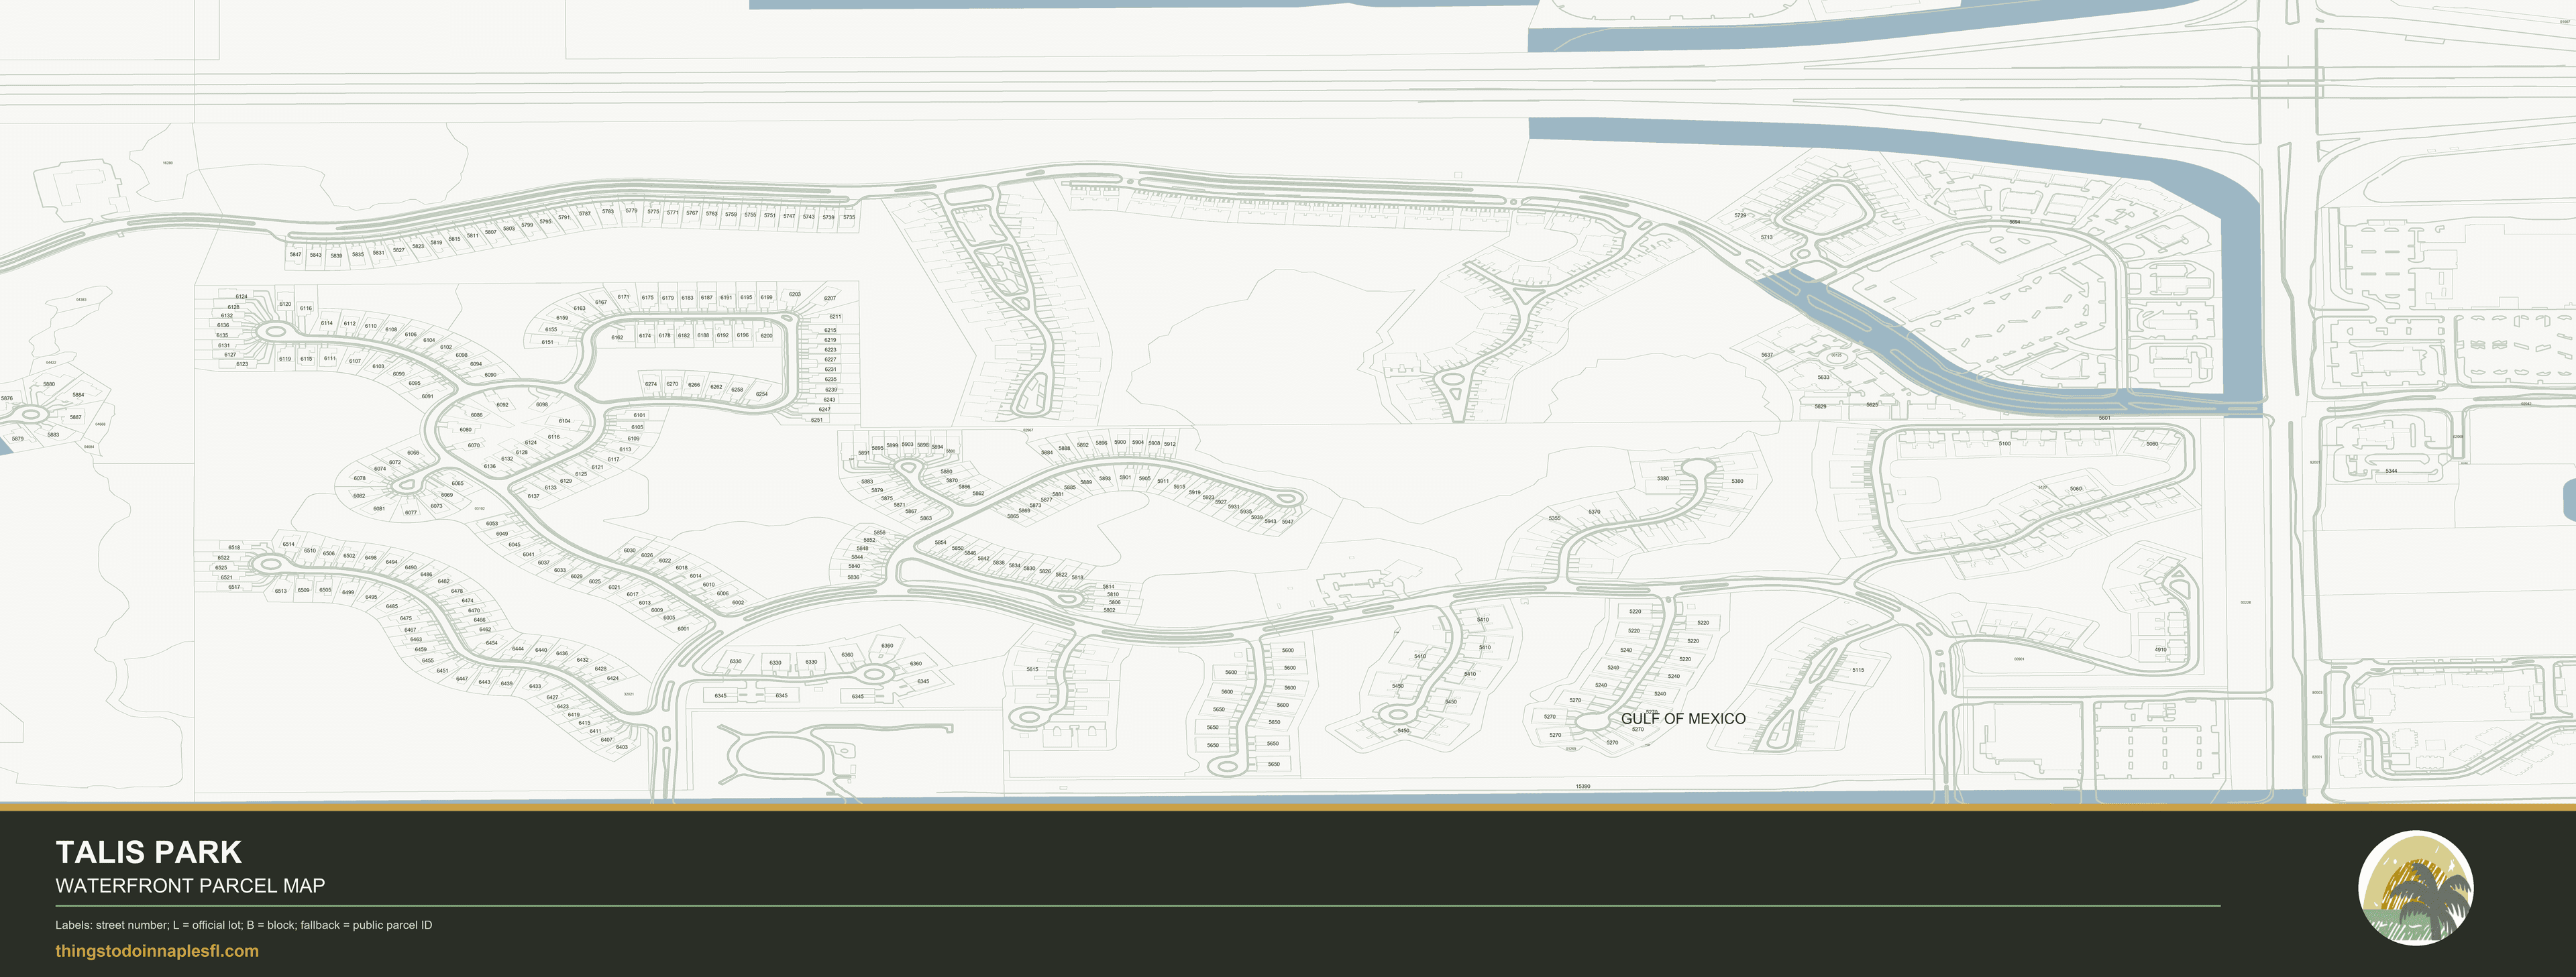Select the WATERFRONT PARCEL MAP subtitle

click(x=190, y=886)
